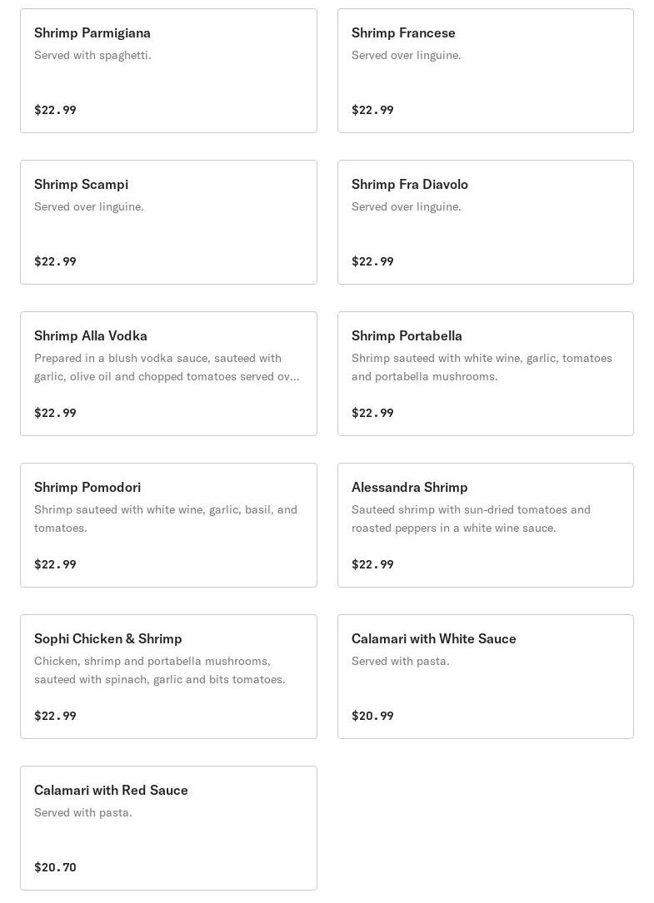Open Calamari with Red Sauce item
The height and width of the screenshot is (903, 654).
tap(111, 791)
